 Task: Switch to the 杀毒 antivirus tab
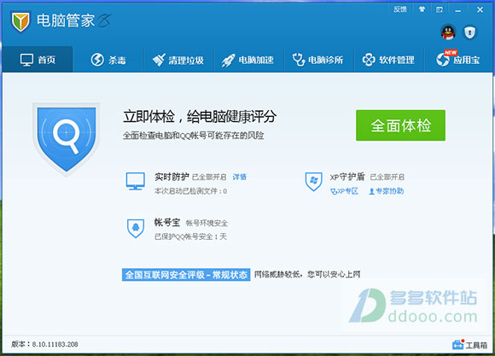click(x=108, y=60)
